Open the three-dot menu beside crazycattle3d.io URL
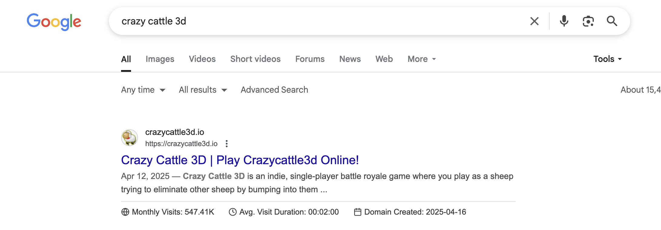 coord(227,144)
